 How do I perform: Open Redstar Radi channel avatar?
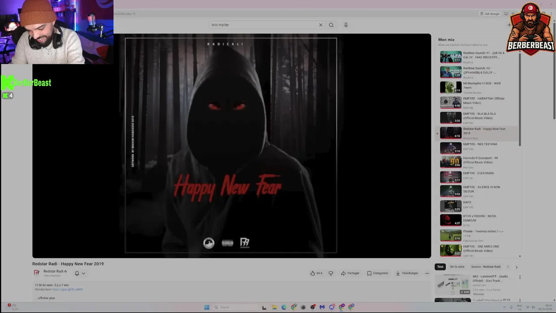point(37,273)
